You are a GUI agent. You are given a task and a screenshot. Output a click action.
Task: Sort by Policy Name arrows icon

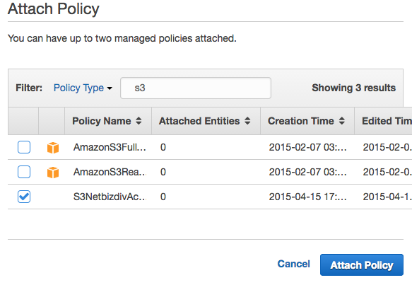point(139,121)
